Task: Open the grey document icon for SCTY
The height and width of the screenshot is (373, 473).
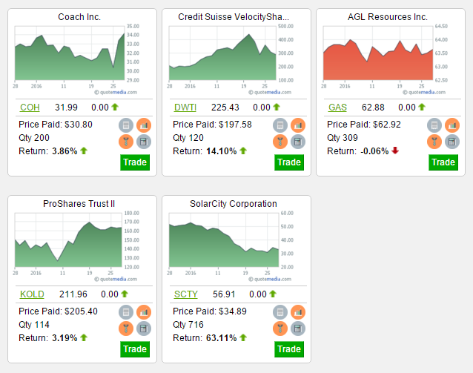Action: pos(280,312)
